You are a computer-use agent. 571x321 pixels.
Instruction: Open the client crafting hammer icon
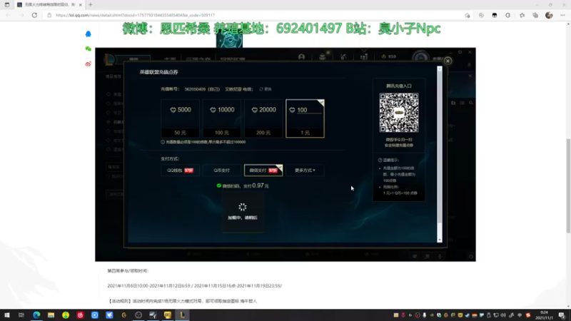tap(343, 57)
